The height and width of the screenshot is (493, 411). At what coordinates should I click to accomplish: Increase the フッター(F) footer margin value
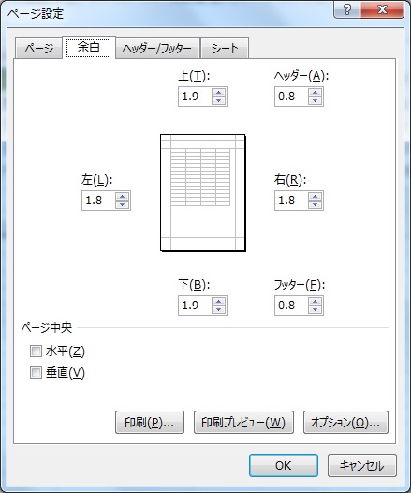(x=315, y=302)
